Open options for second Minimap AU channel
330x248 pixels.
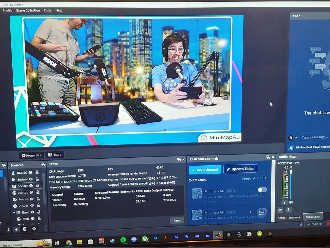click(251, 211)
